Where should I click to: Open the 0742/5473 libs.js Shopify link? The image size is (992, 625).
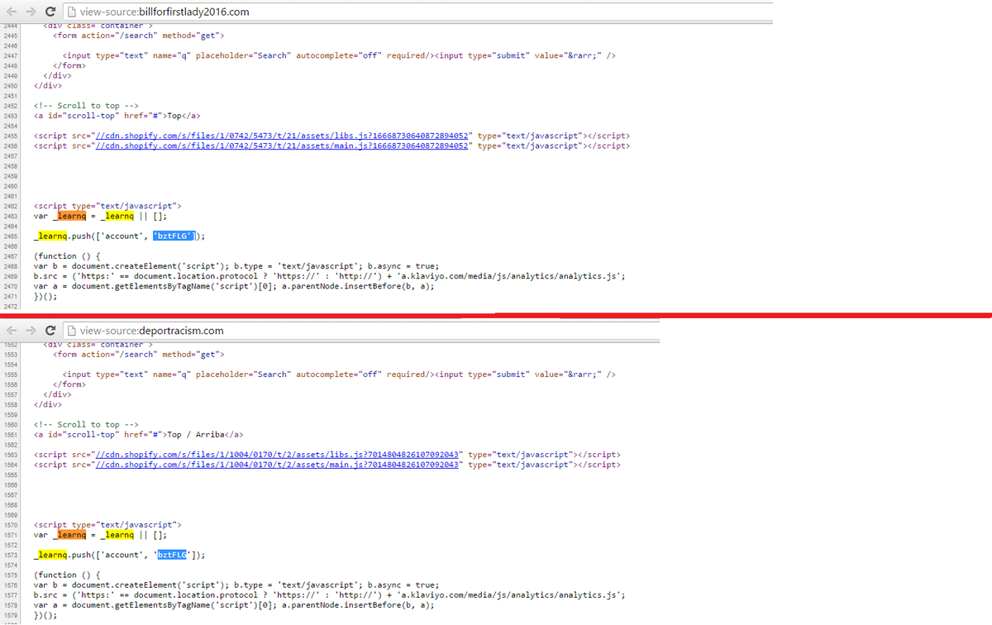click(281, 136)
